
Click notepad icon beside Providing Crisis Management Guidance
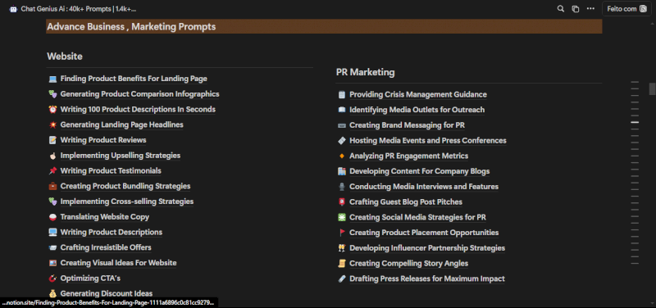341,94
